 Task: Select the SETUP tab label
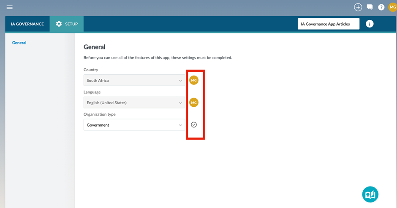[71, 24]
